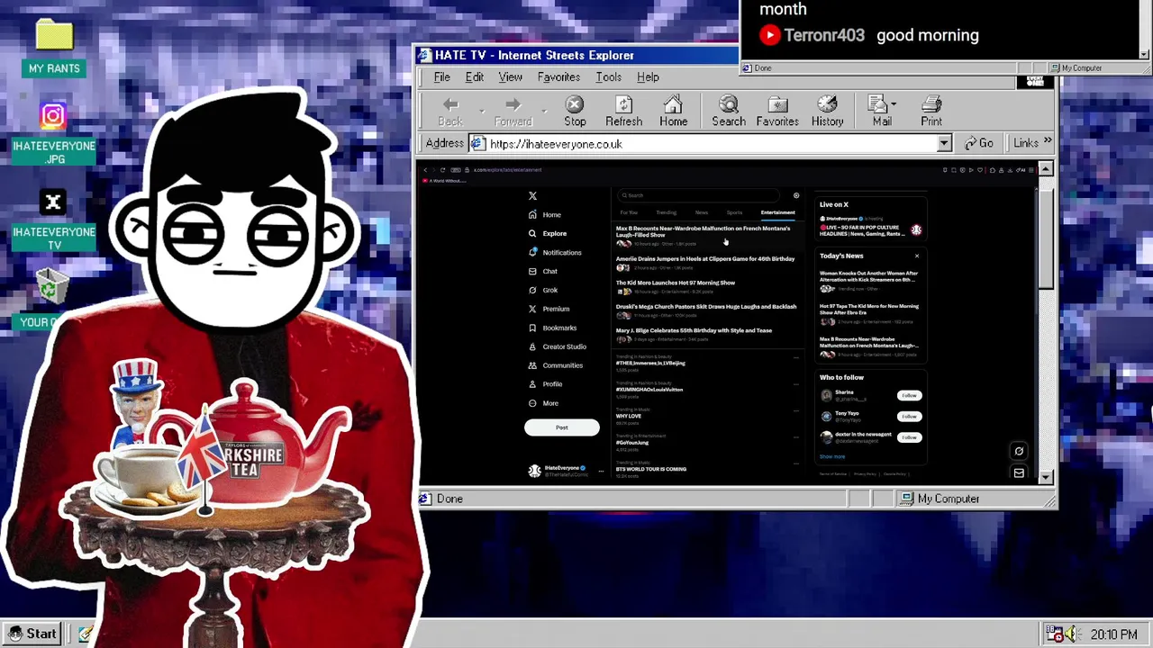Open Favorites from the toolbar
Image resolution: width=1153 pixels, height=648 pixels.
coord(777,112)
